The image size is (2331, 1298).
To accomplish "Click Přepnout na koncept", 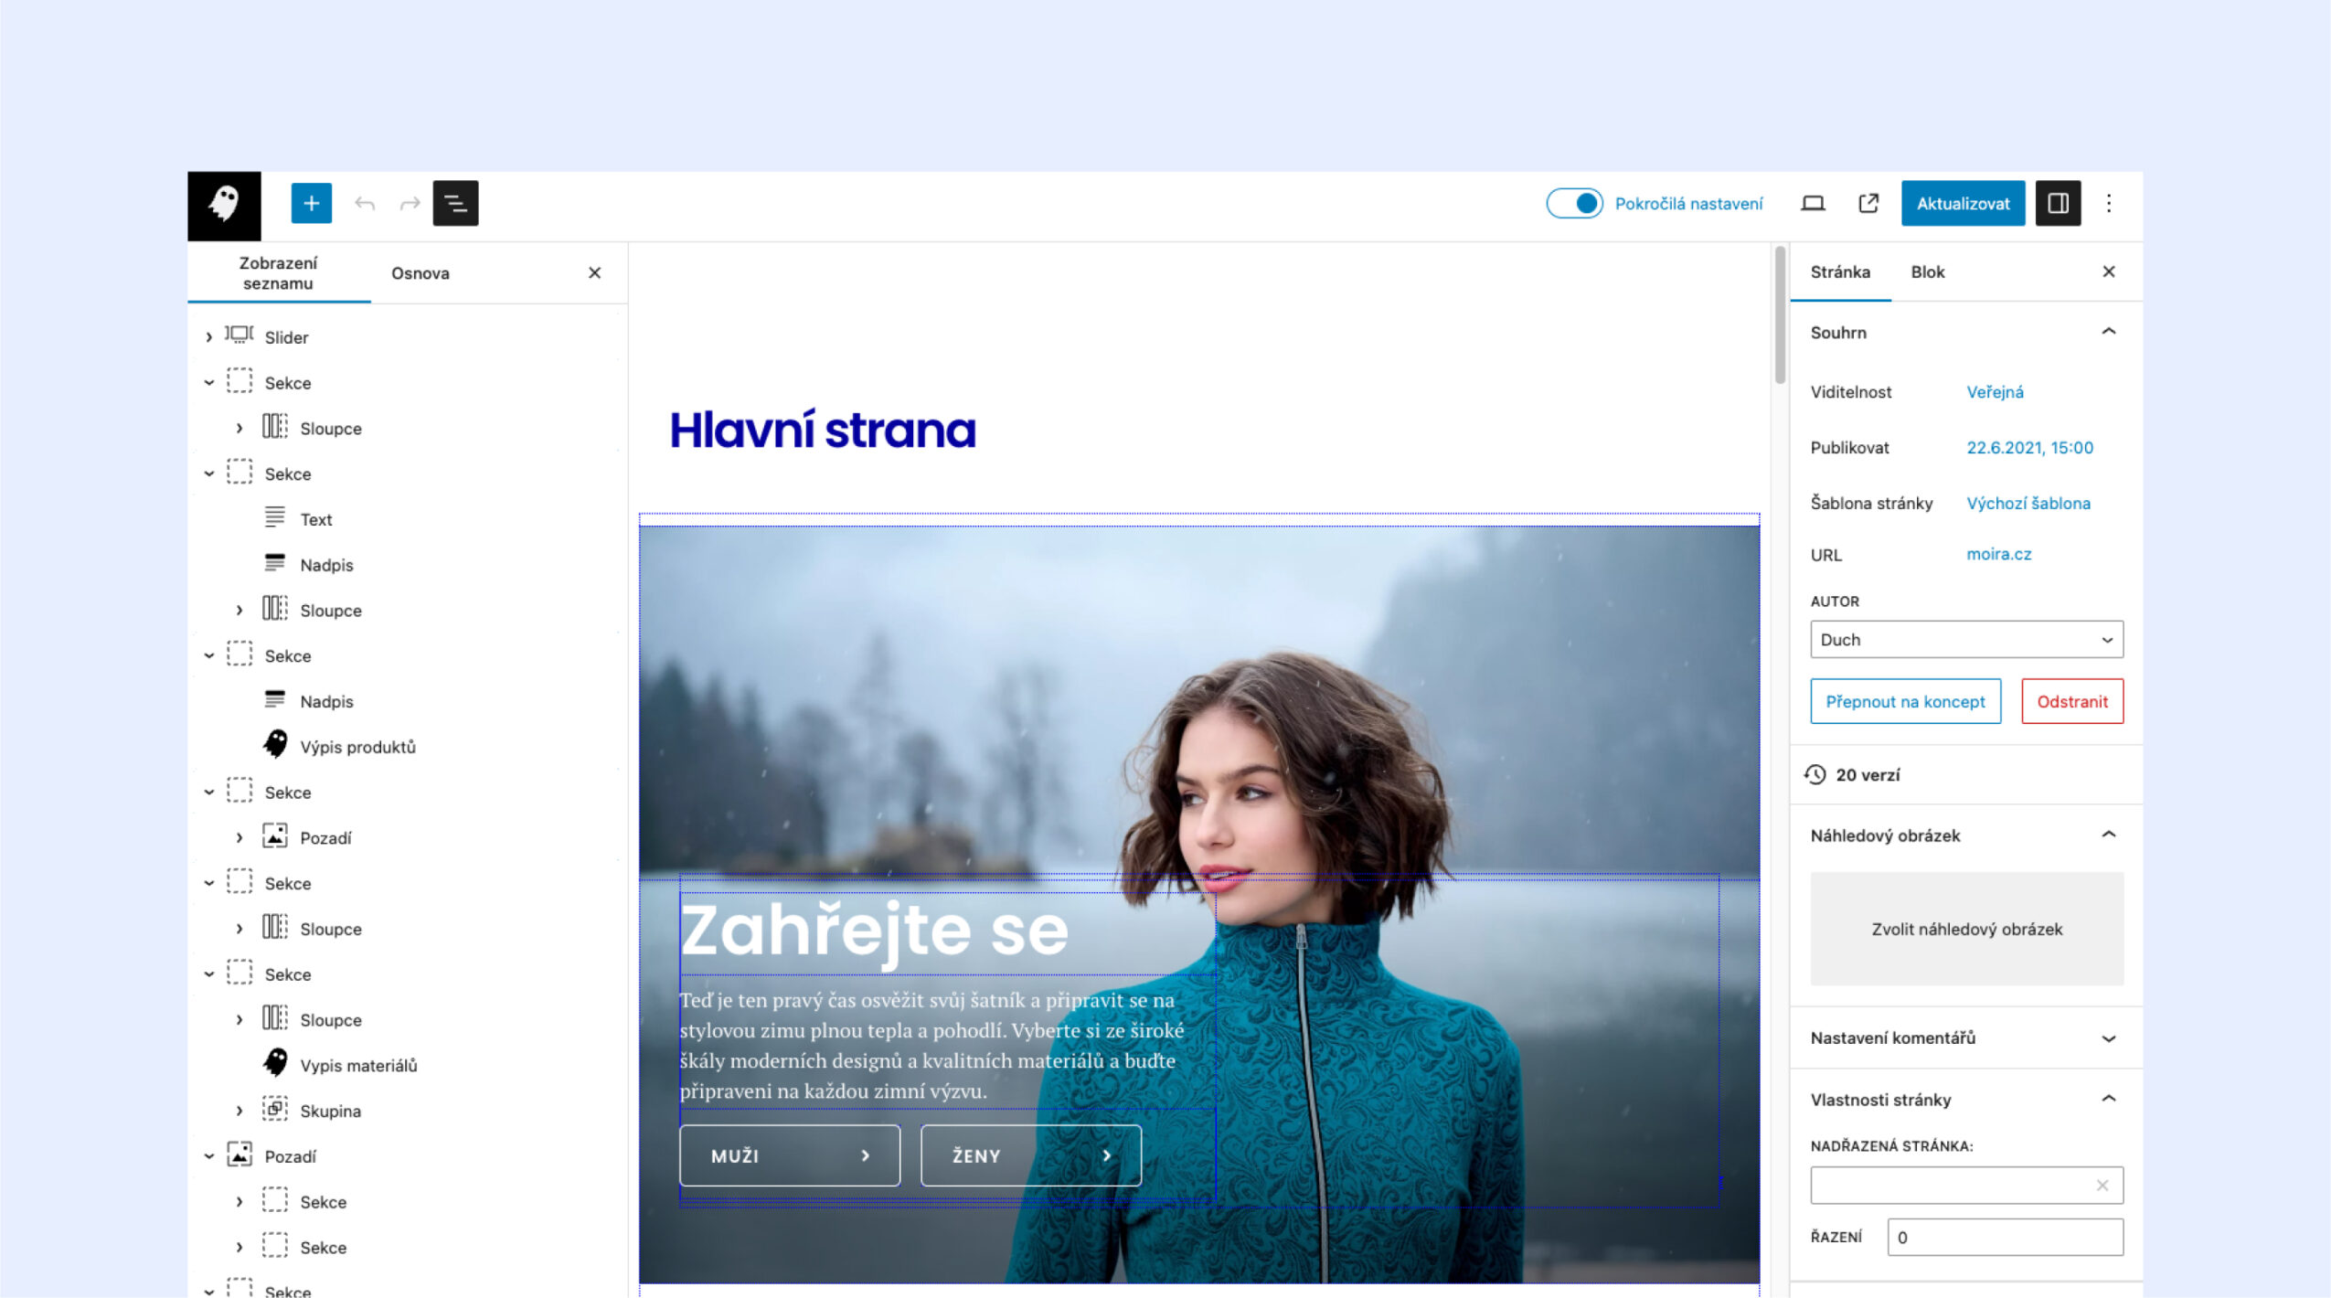I will pyautogui.click(x=1905, y=701).
